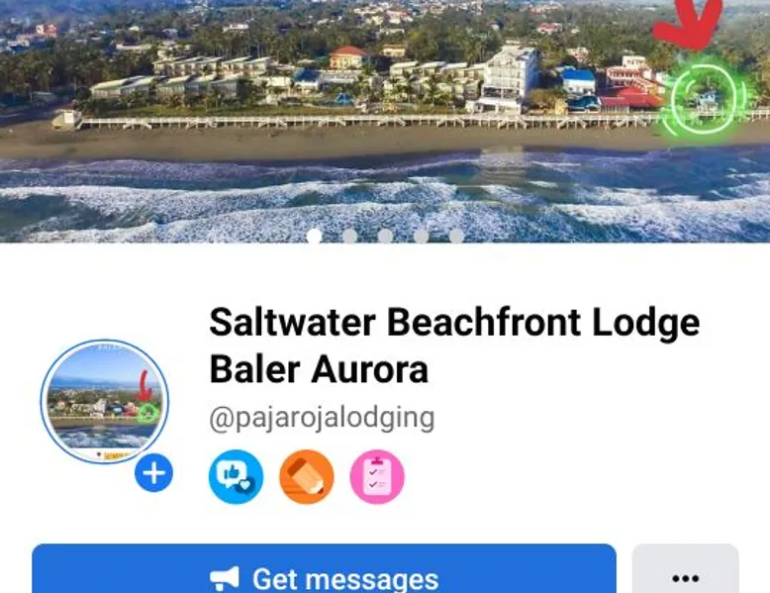
Task: Click the green circled spot on cover photo
Action: click(704, 98)
